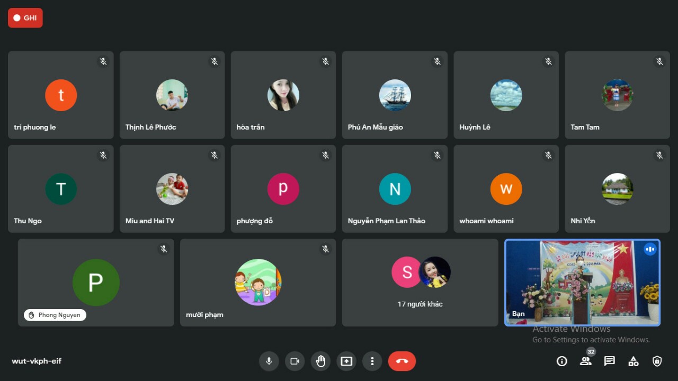Select your own Bạn video tile

click(x=582, y=283)
